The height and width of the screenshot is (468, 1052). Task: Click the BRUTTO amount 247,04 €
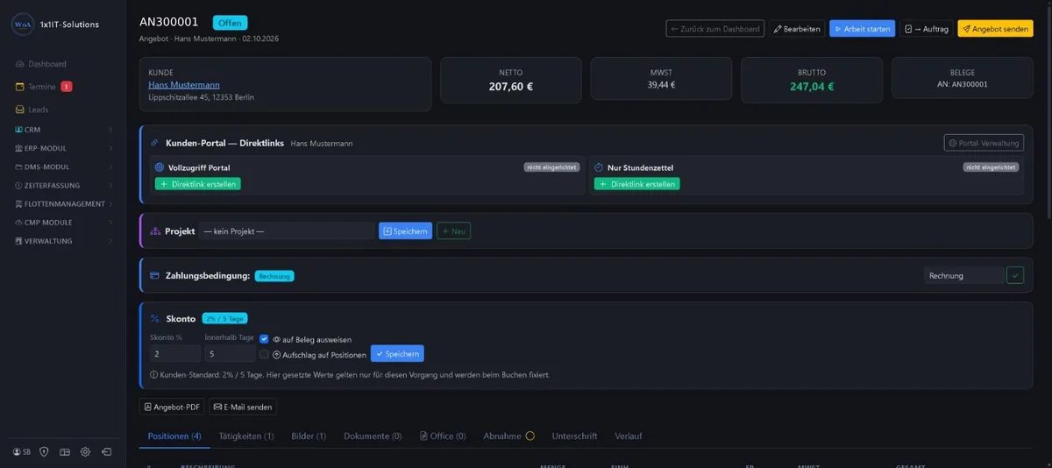click(812, 87)
